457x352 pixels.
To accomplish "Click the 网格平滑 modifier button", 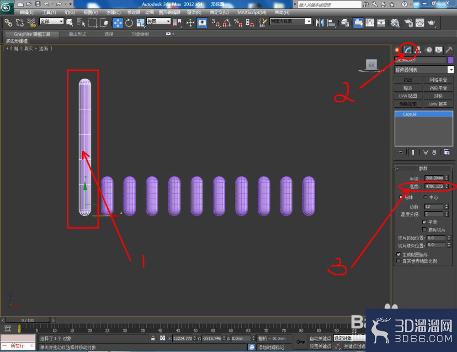I will 438,80.
